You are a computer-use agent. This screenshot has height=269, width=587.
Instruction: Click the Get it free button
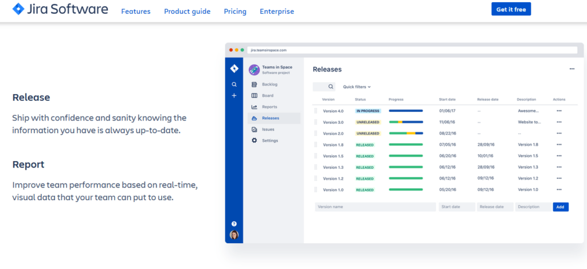[511, 9]
